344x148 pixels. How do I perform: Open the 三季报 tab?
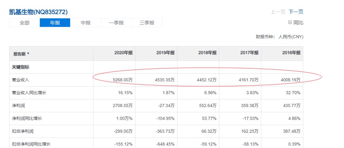[x=147, y=23]
